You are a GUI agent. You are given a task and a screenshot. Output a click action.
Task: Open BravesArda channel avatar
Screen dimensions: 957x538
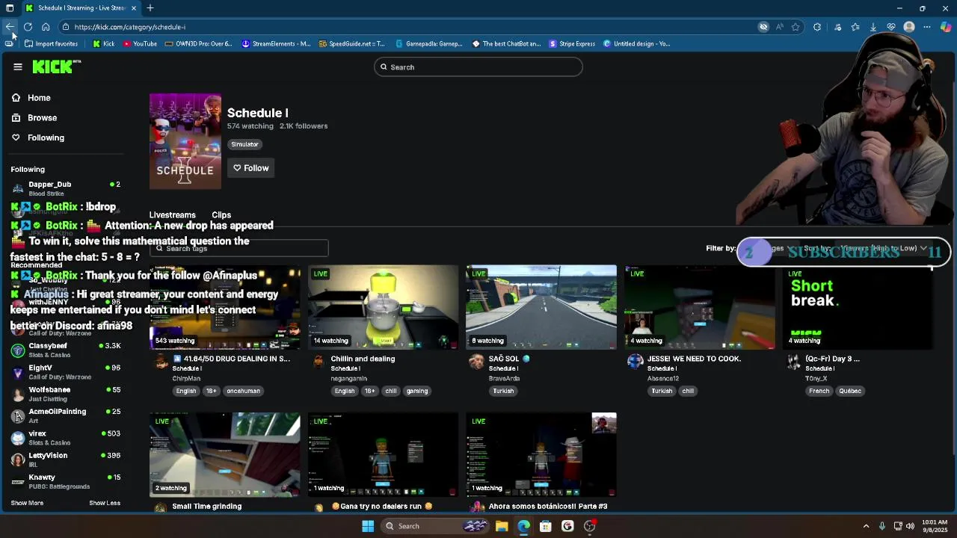[476, 362]
